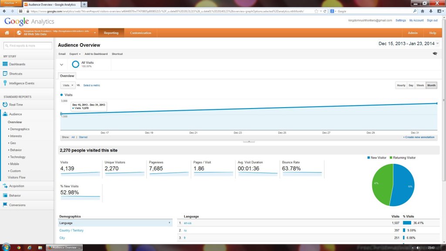Open the Firefox application menu button

click(x=11, y=3)
